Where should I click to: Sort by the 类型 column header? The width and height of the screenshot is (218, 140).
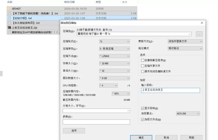98,2
